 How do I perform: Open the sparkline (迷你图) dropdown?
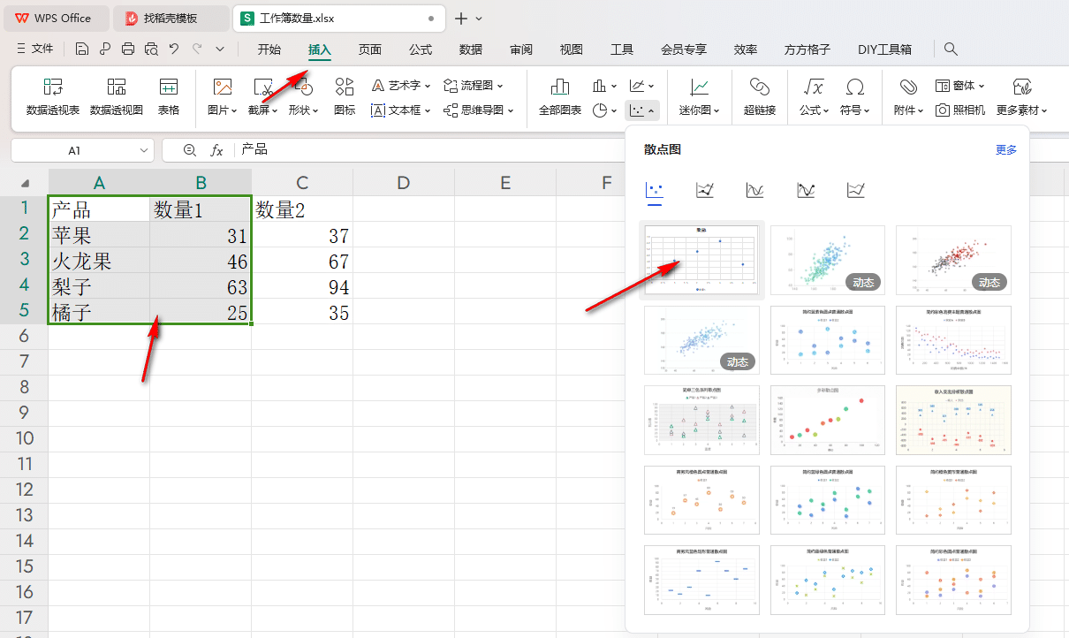point(699,110)
